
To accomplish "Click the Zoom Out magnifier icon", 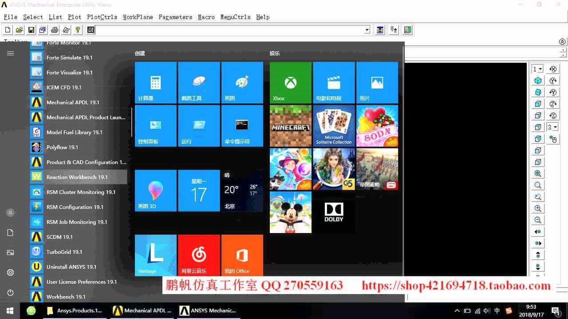I will 538,220.
